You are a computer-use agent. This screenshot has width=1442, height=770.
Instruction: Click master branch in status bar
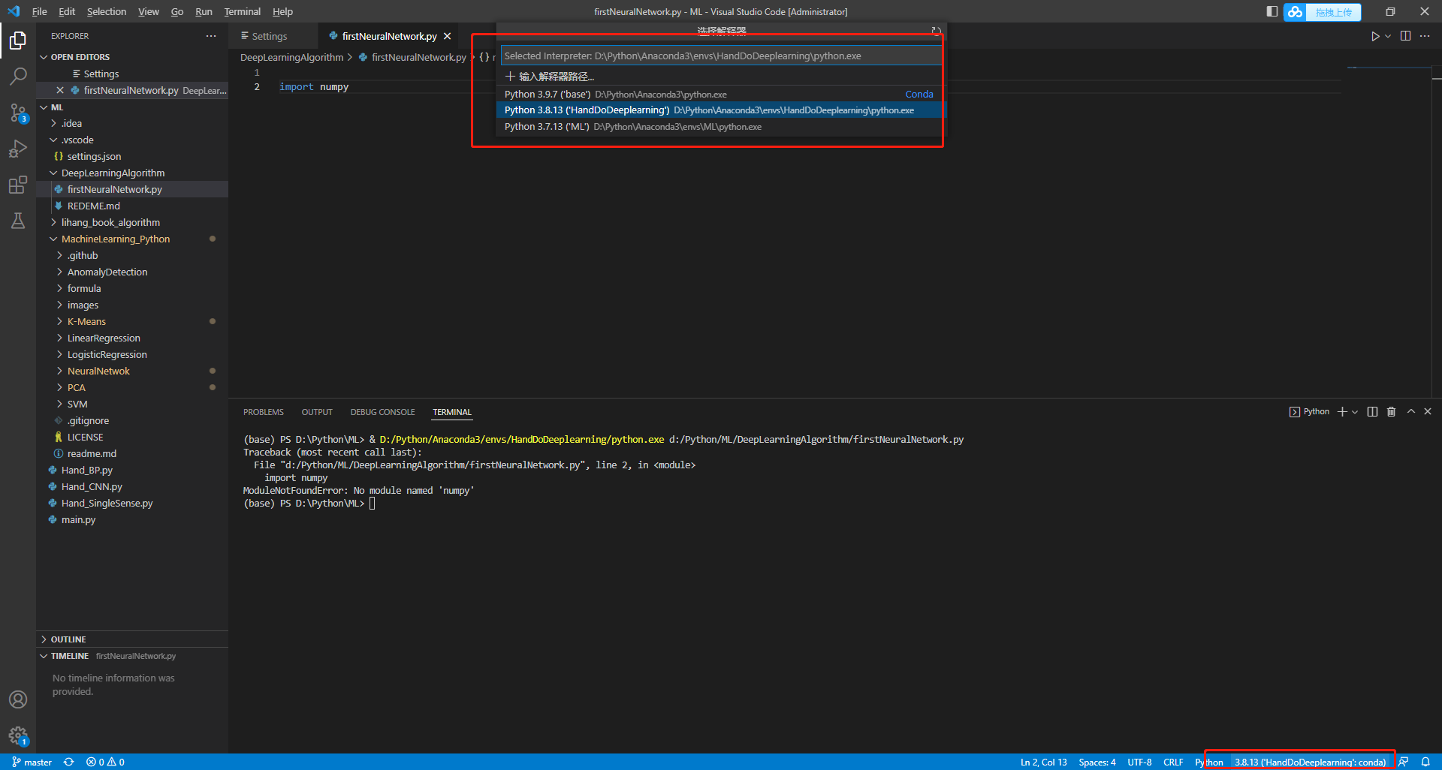tap(32, 762)
